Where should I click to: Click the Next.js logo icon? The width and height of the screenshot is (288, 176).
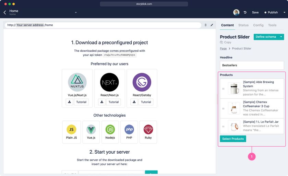pos(109,82)
